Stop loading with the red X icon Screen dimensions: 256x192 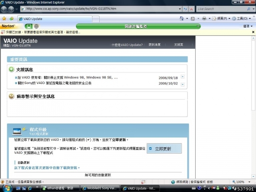click(x=191, y=9)
